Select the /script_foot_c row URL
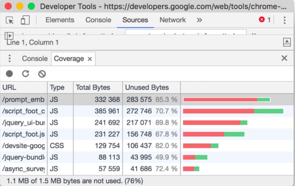Screen dimensions: 295x186 point(23,111)
